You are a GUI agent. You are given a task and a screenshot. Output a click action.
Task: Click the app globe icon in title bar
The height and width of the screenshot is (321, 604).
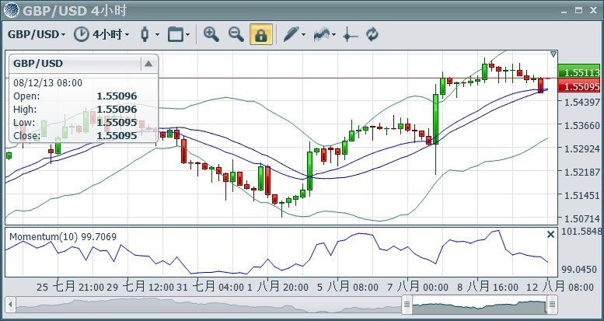pos(12,10)
